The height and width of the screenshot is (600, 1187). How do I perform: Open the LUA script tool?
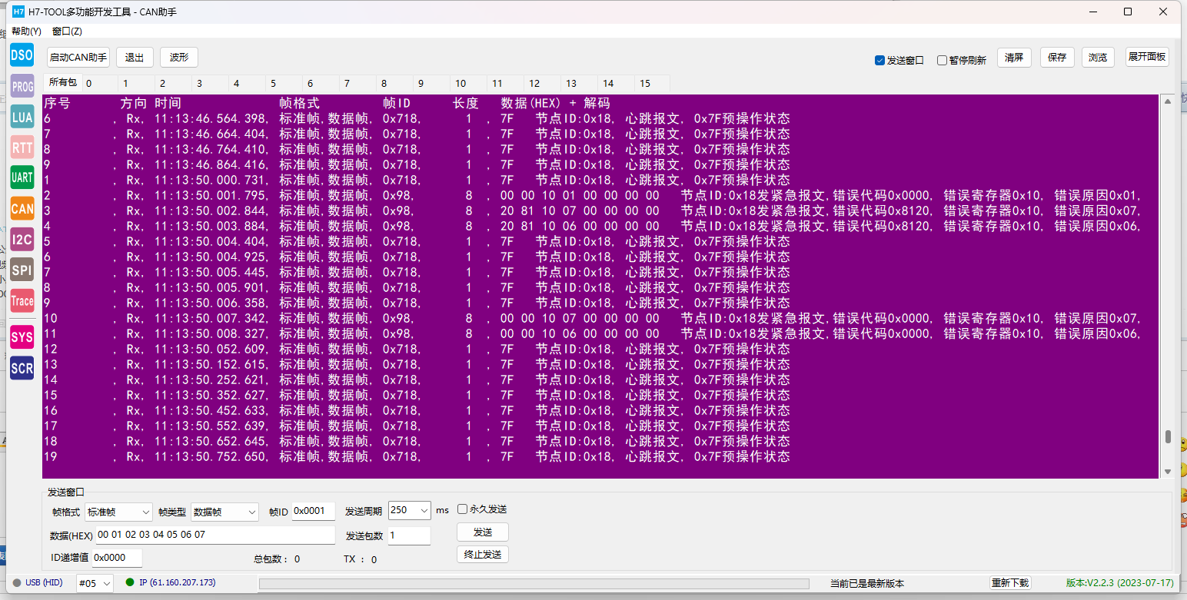tap(22, 117)
